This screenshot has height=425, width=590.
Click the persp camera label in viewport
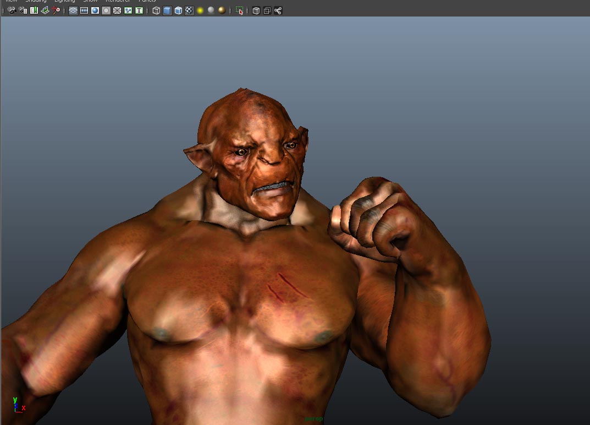point(314,418)
